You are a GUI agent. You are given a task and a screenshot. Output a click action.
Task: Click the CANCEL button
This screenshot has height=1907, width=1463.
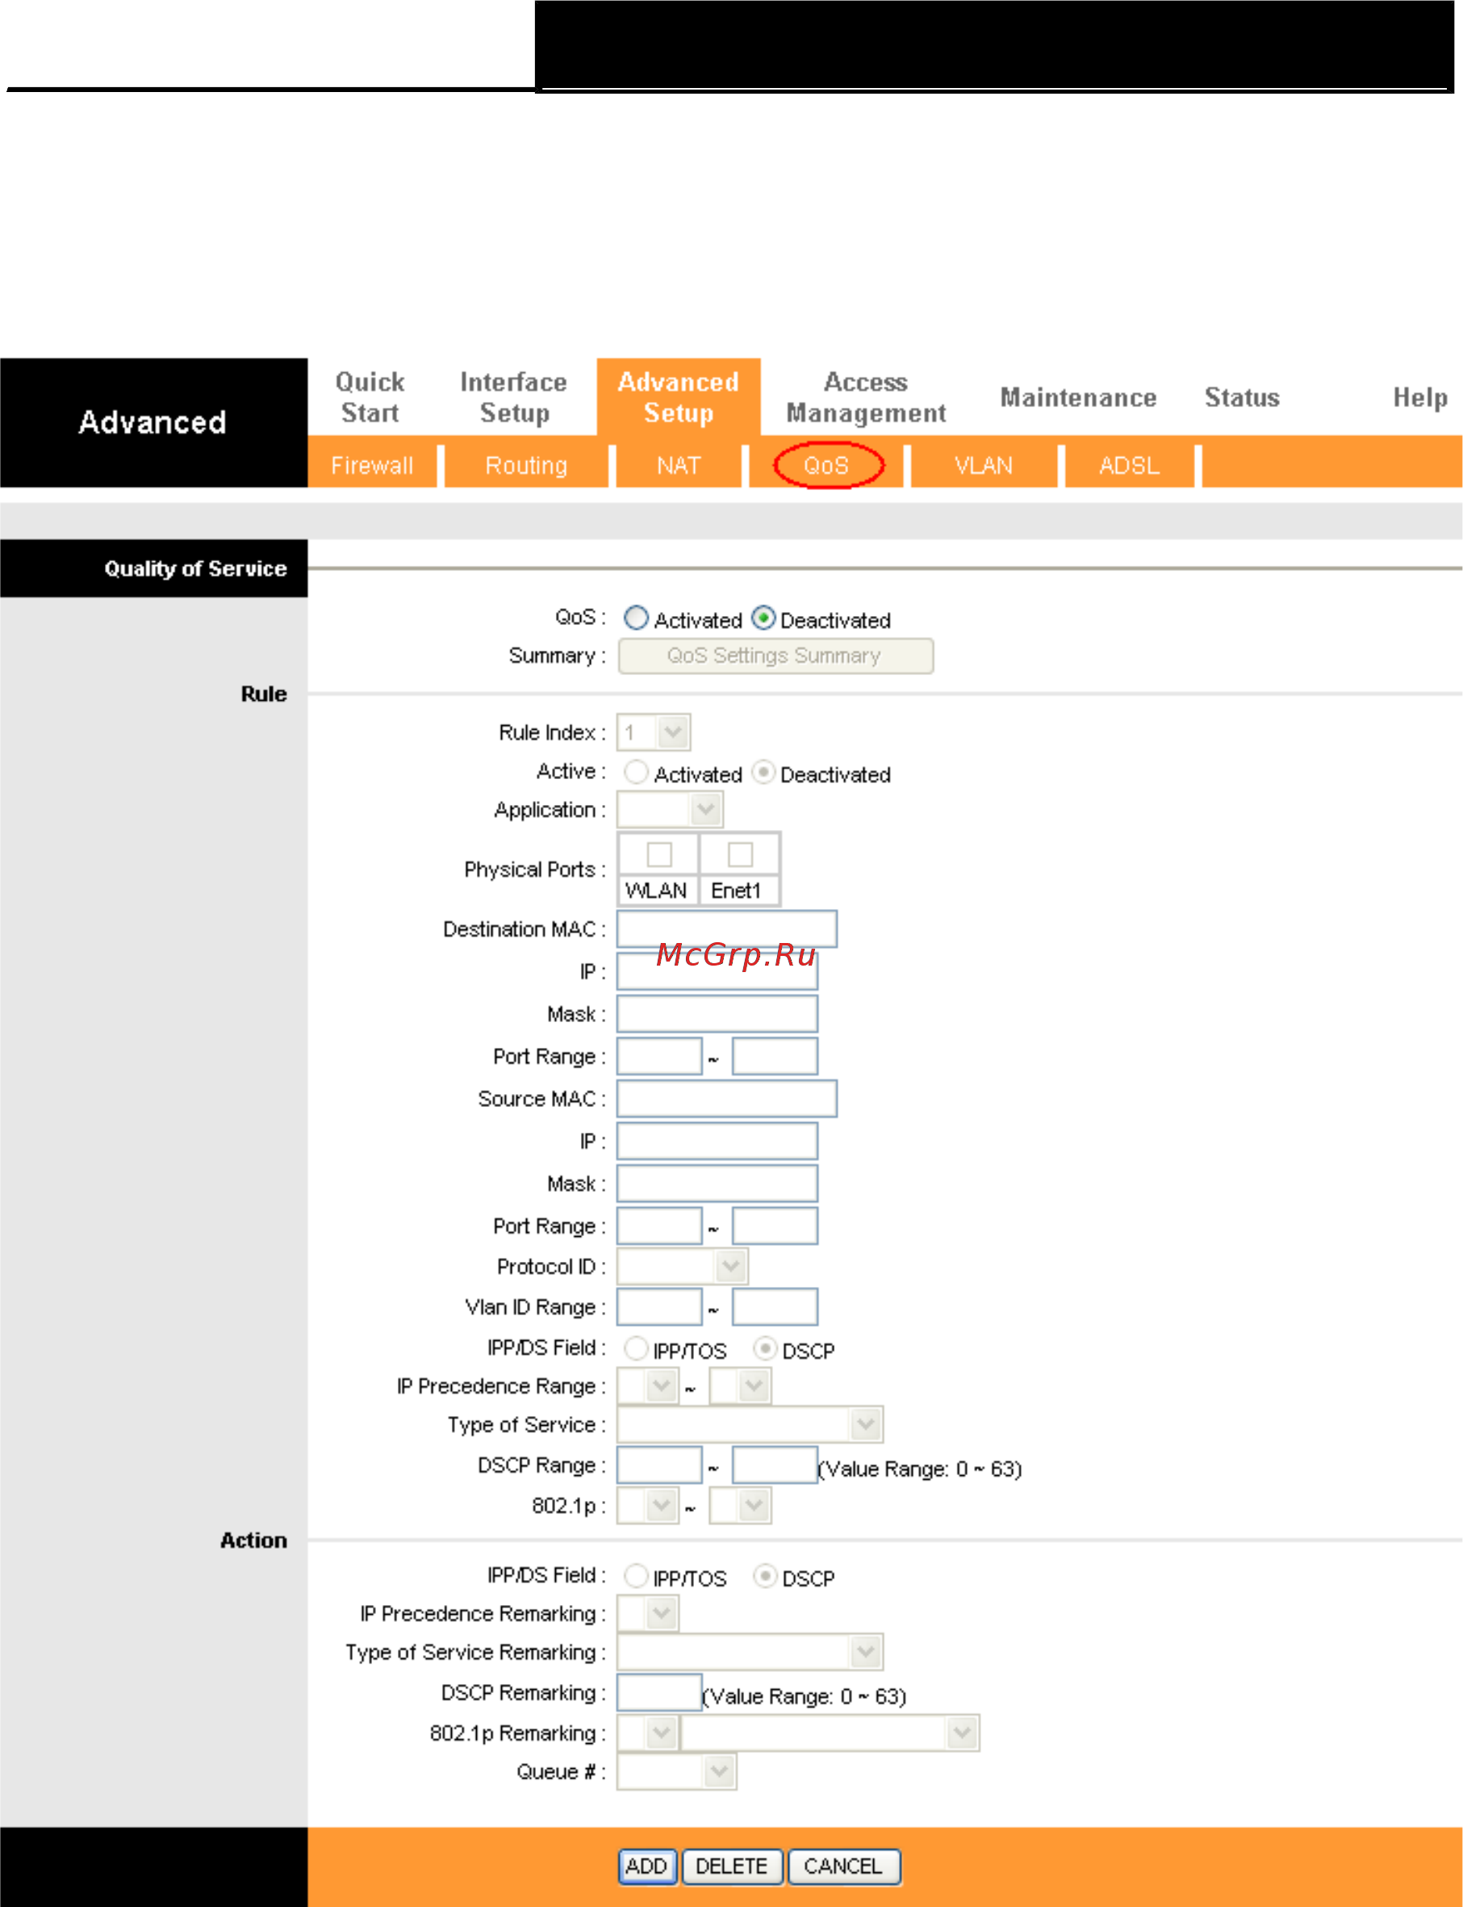click(x=844, y=1866)
